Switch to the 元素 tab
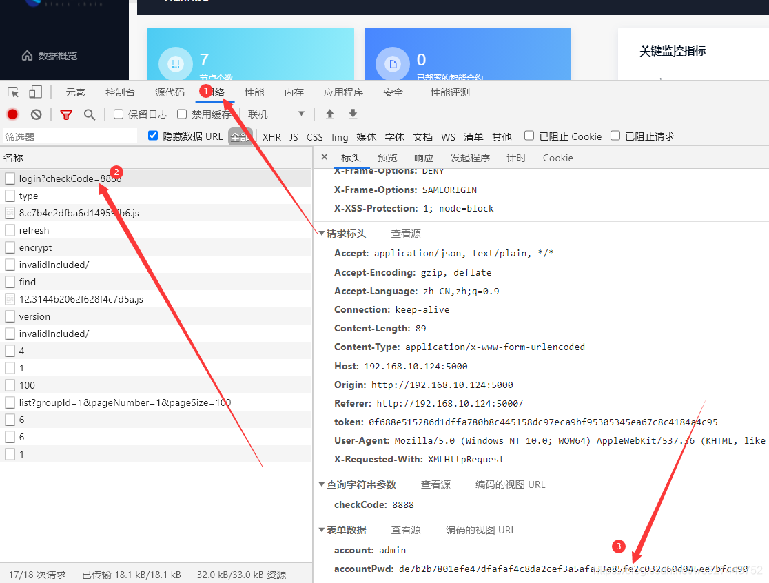Viewport: 769px width, 583px height. (x=76, y=92)
